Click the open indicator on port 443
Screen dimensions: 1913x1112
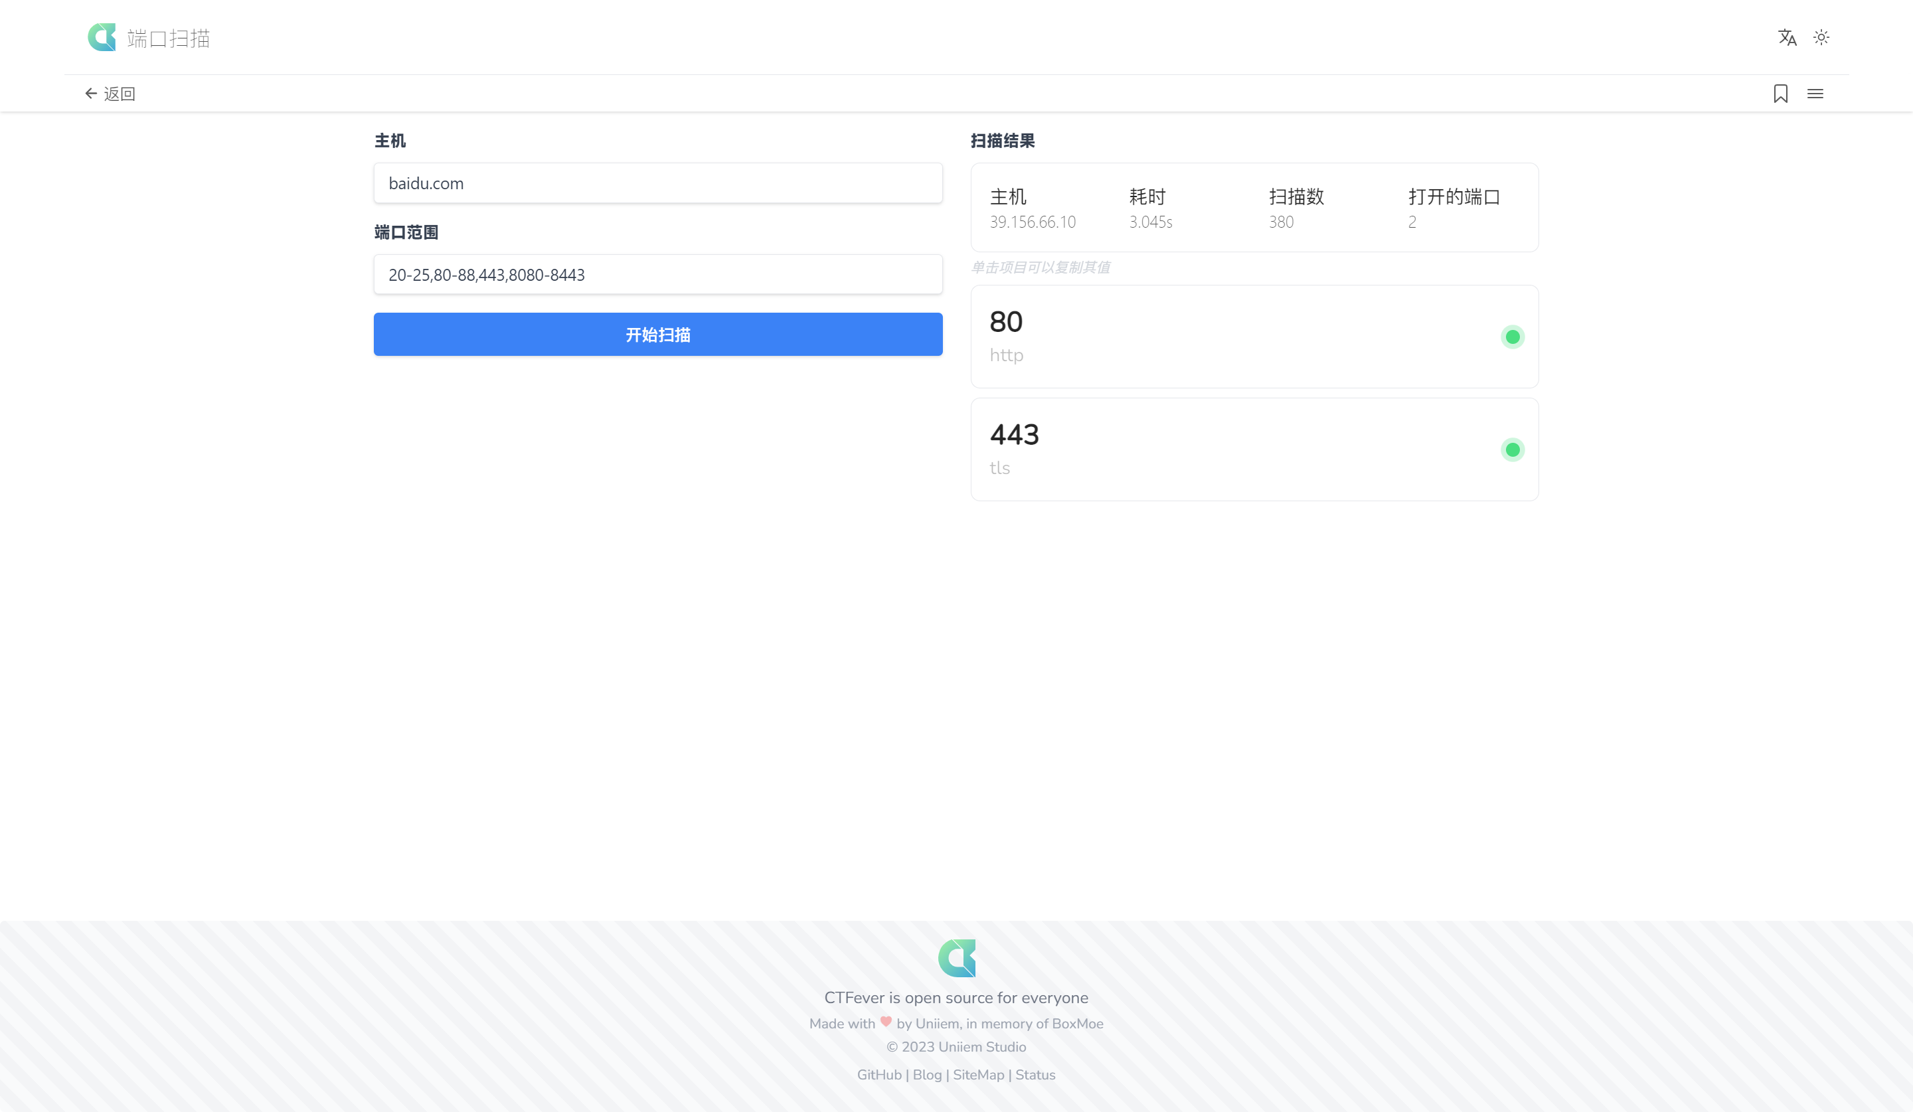point(1512,449)
